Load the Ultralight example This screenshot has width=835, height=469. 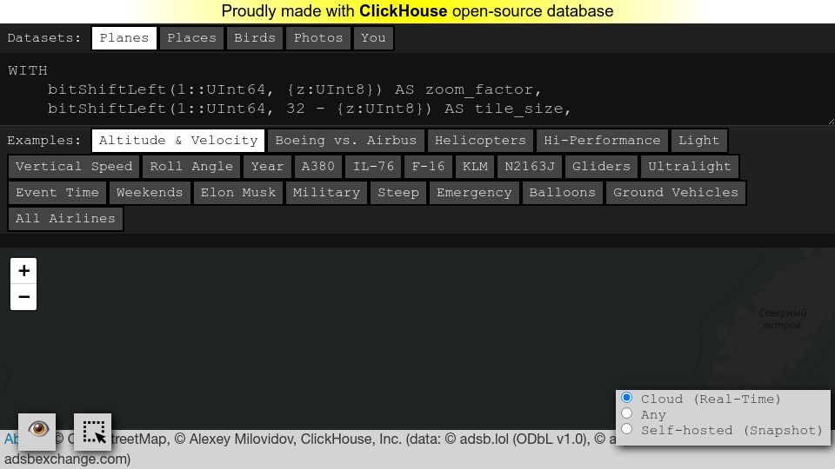(690, 167)
